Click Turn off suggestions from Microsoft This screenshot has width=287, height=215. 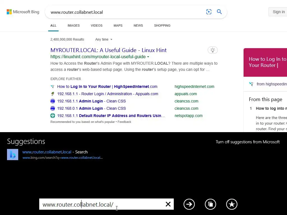tap(248, 142)
